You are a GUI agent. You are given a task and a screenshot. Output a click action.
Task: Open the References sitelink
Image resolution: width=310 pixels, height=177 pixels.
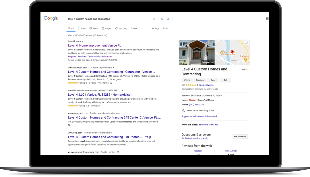coord(107,56)
